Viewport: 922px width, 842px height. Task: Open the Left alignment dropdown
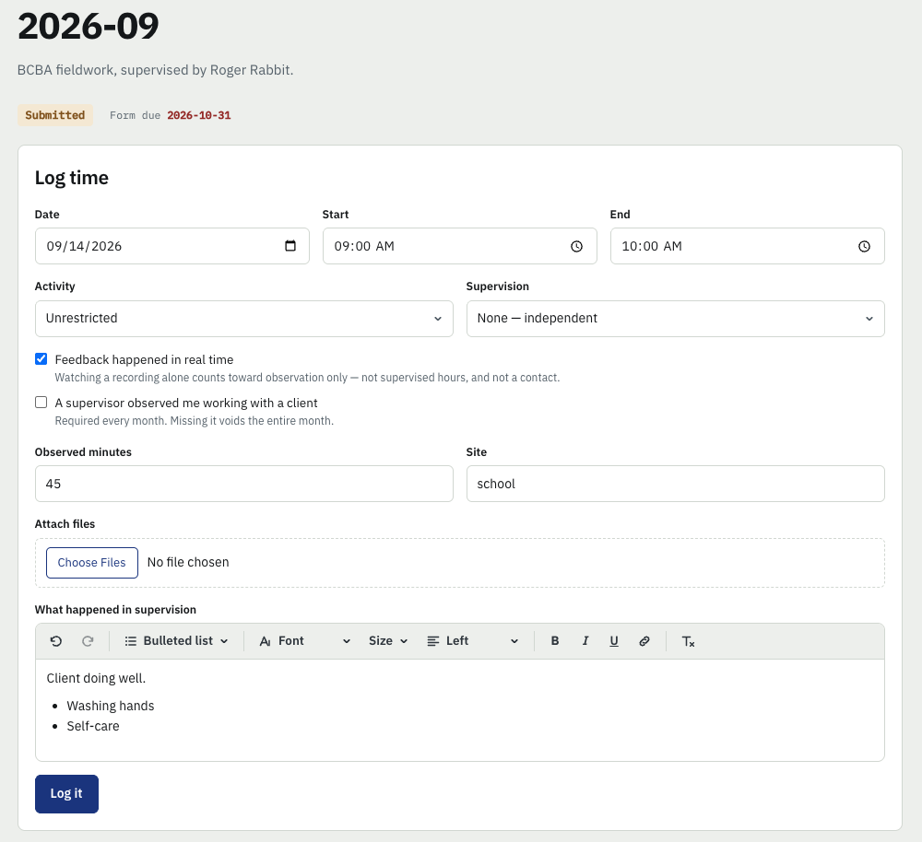click(x=473, y=641)
